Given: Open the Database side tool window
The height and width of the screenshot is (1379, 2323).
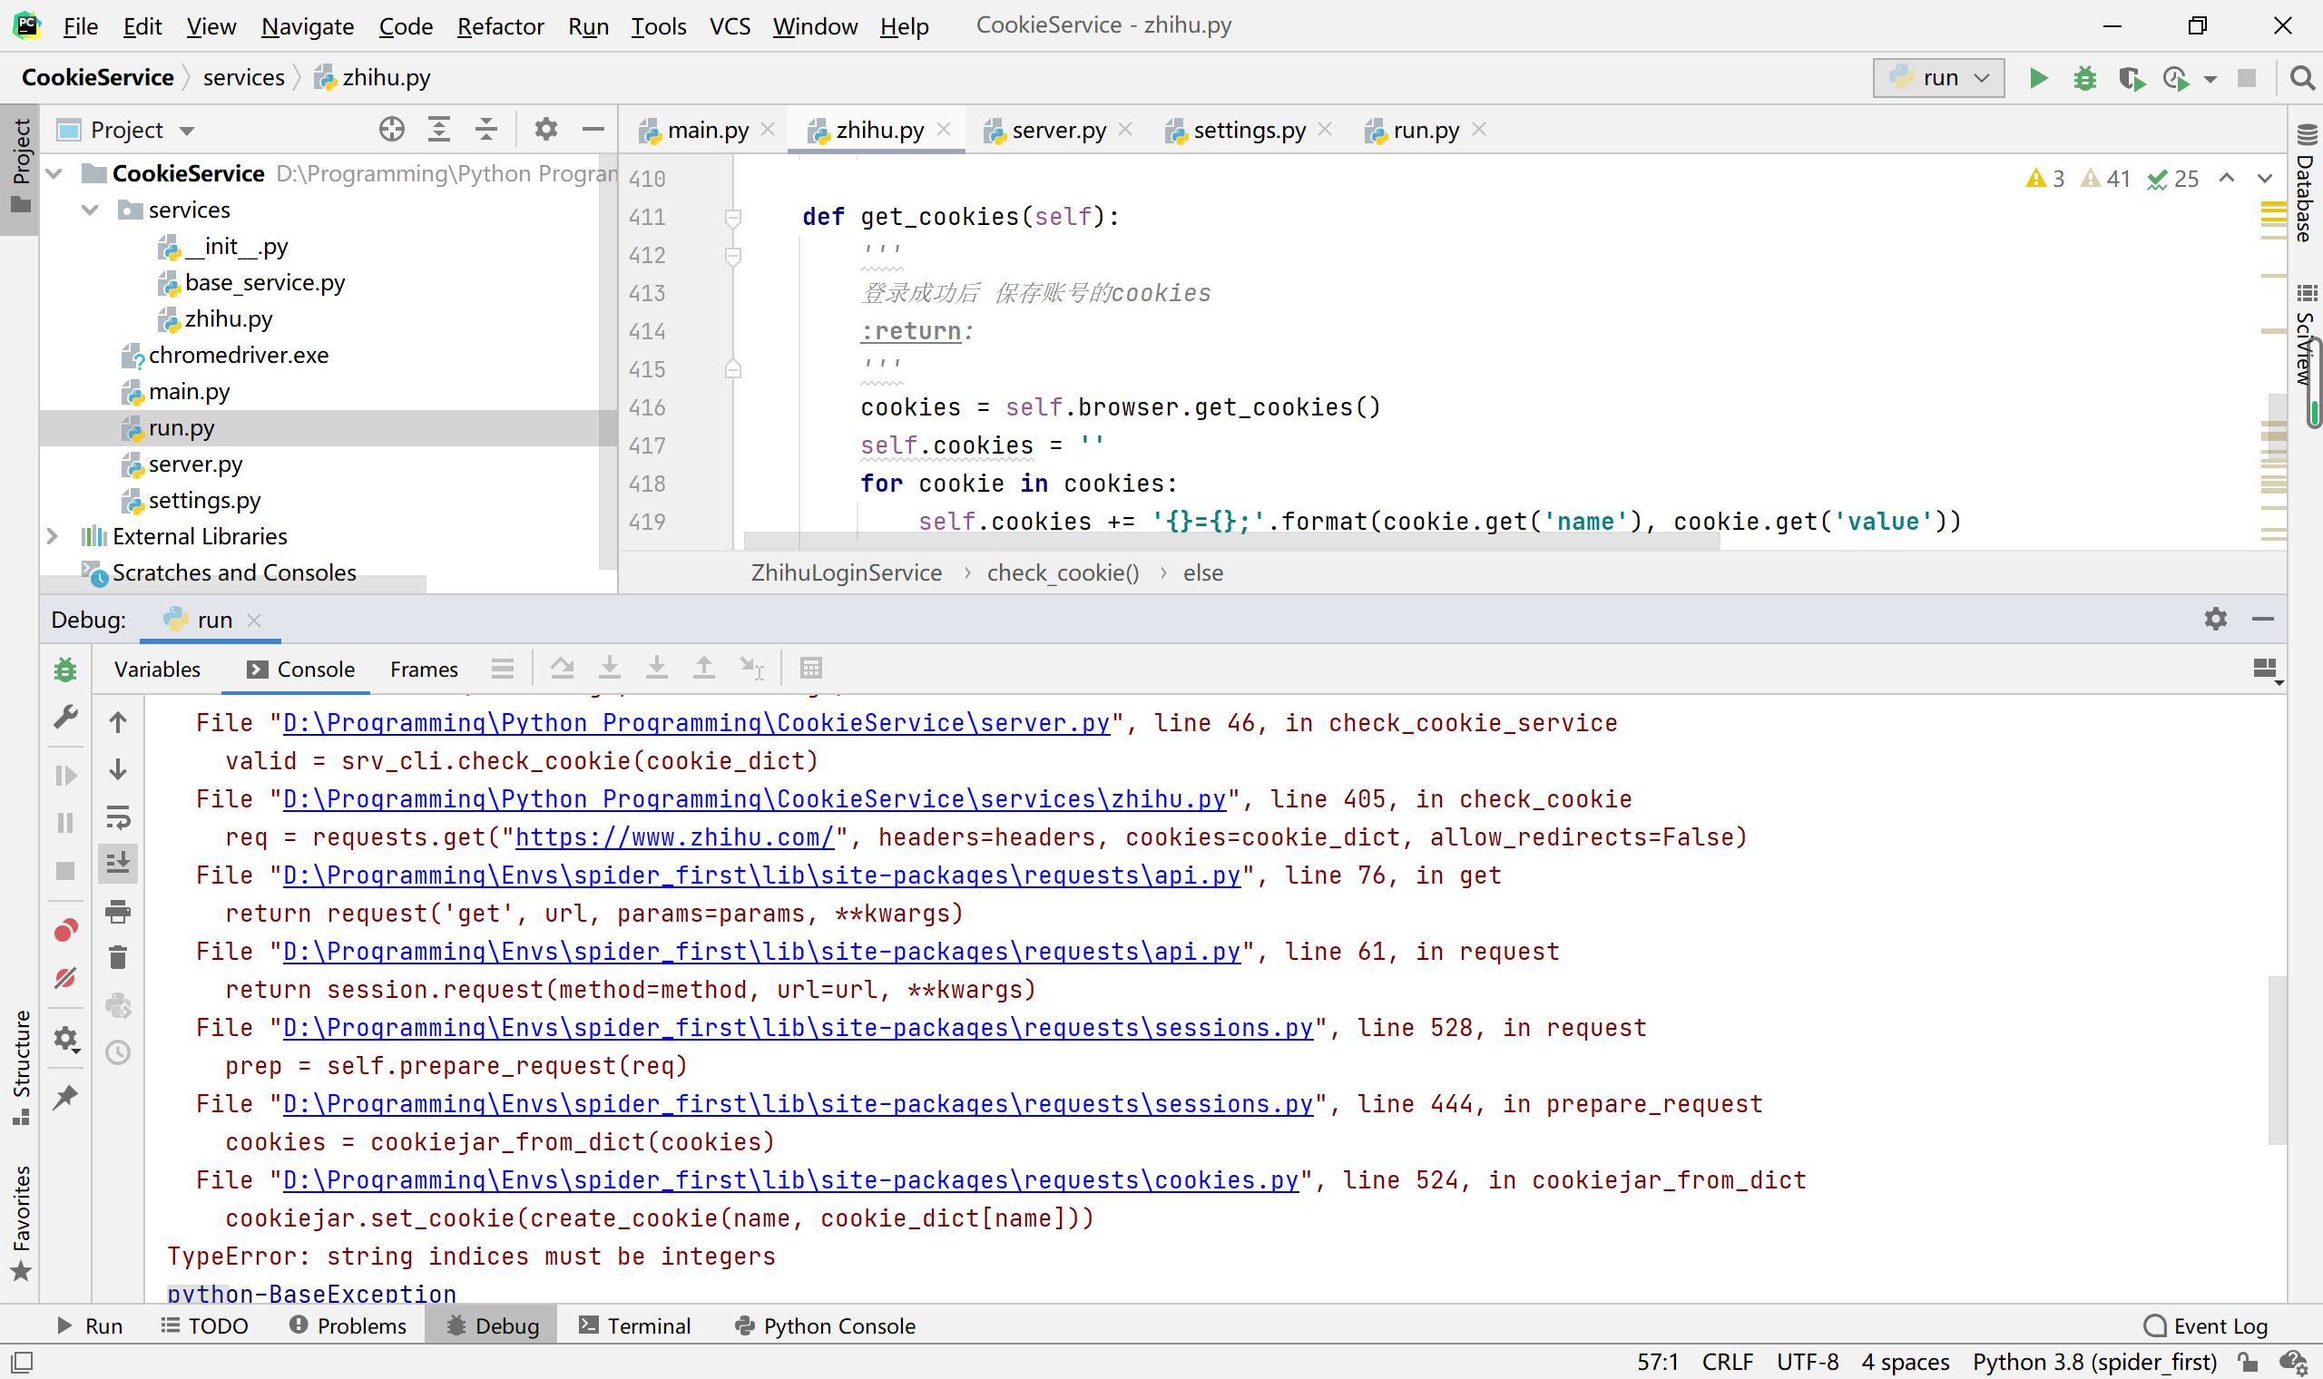Looking at the screenshot, I should click(x=2306, y=184).
